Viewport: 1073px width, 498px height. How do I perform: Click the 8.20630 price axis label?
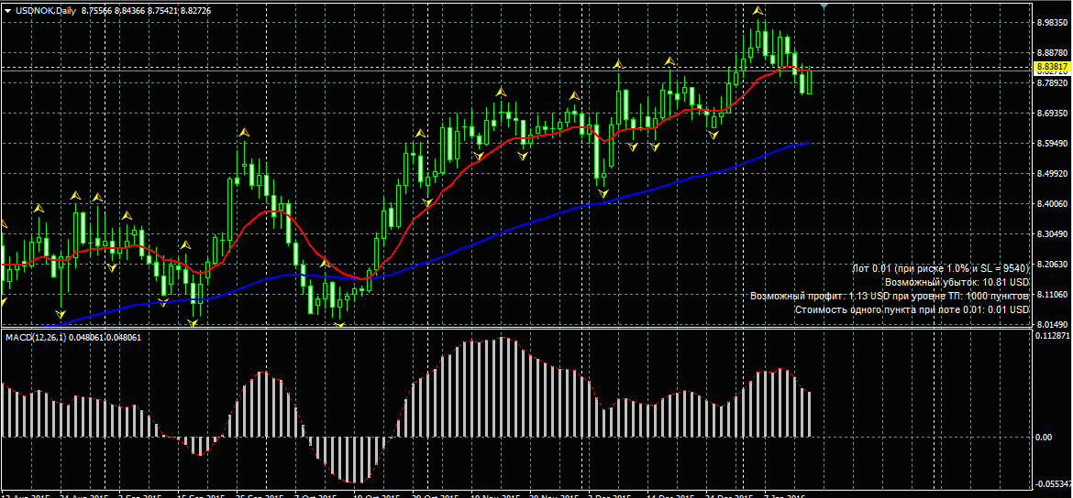click(x=1053, y=264)
